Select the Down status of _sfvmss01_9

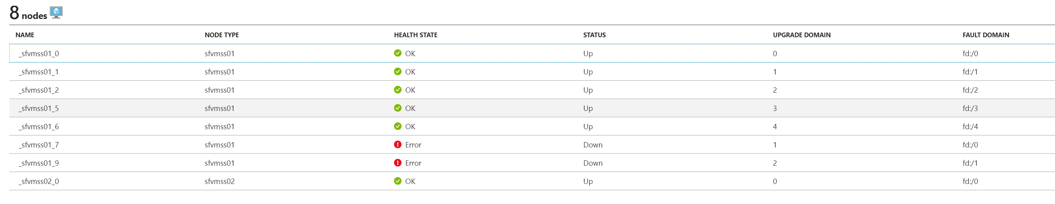pos(593,163)
